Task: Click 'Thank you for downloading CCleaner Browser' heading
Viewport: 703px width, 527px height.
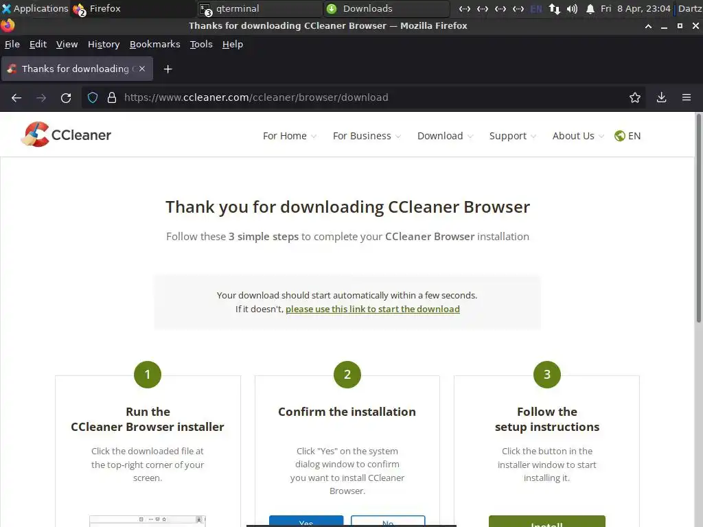Action: point(347,207)
